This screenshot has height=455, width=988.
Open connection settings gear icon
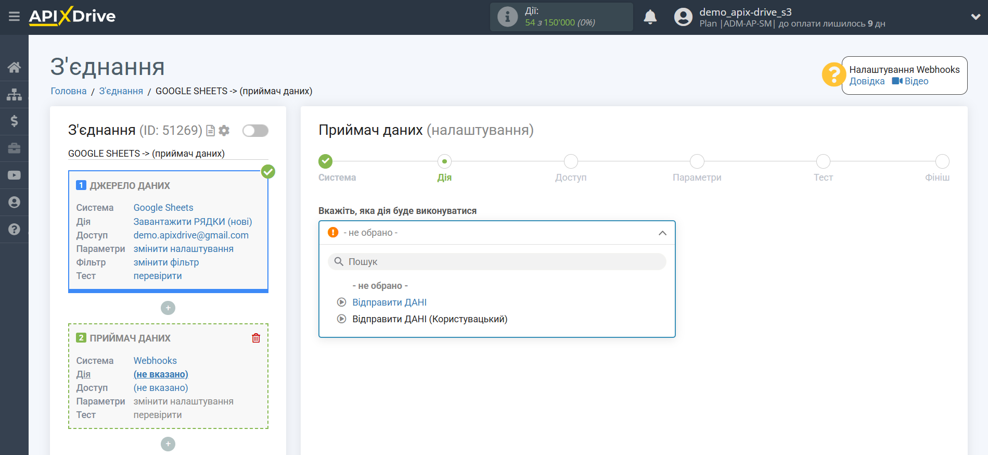224,131
